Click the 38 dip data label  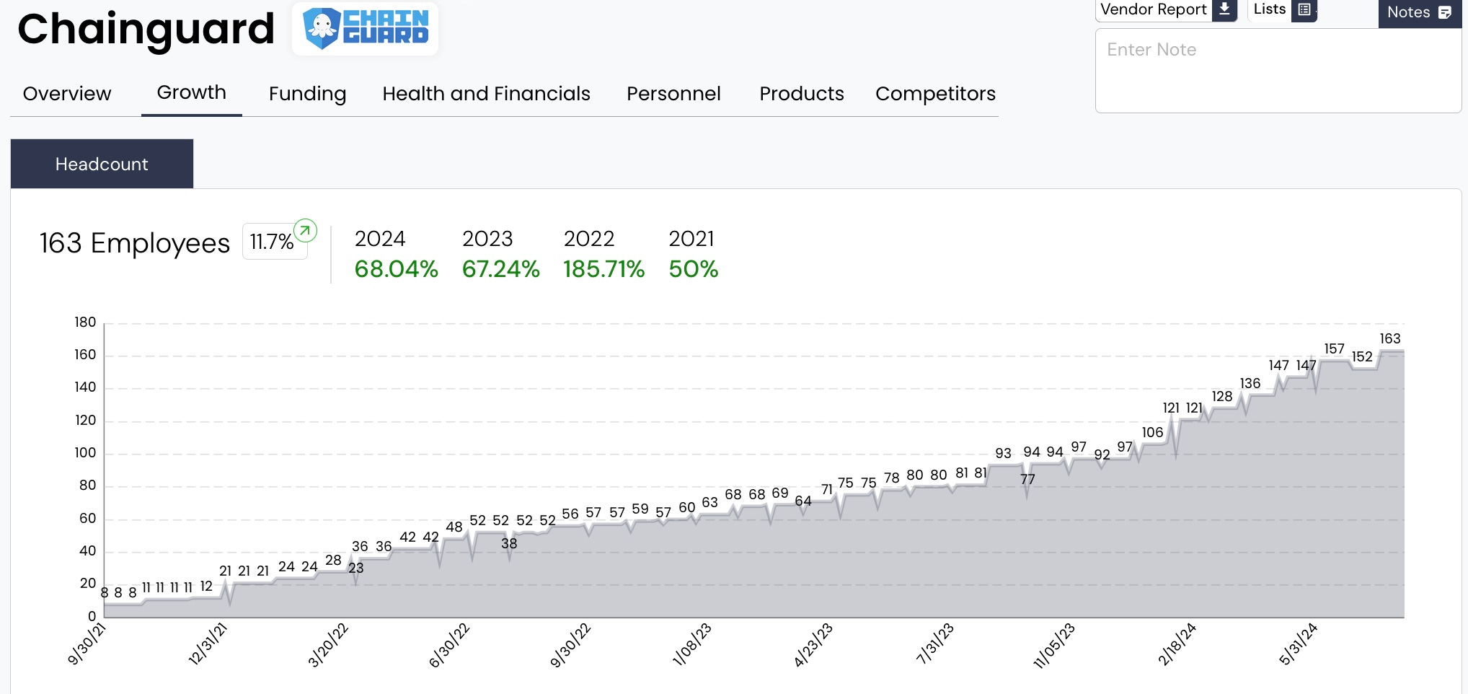[x=509, y=543]
